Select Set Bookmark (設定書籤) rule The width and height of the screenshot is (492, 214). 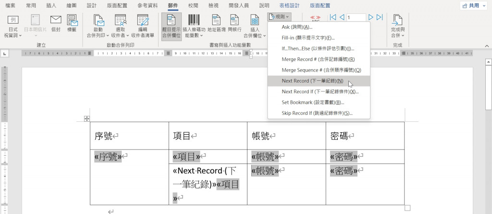pyautogui.click(x=319, y=102)
